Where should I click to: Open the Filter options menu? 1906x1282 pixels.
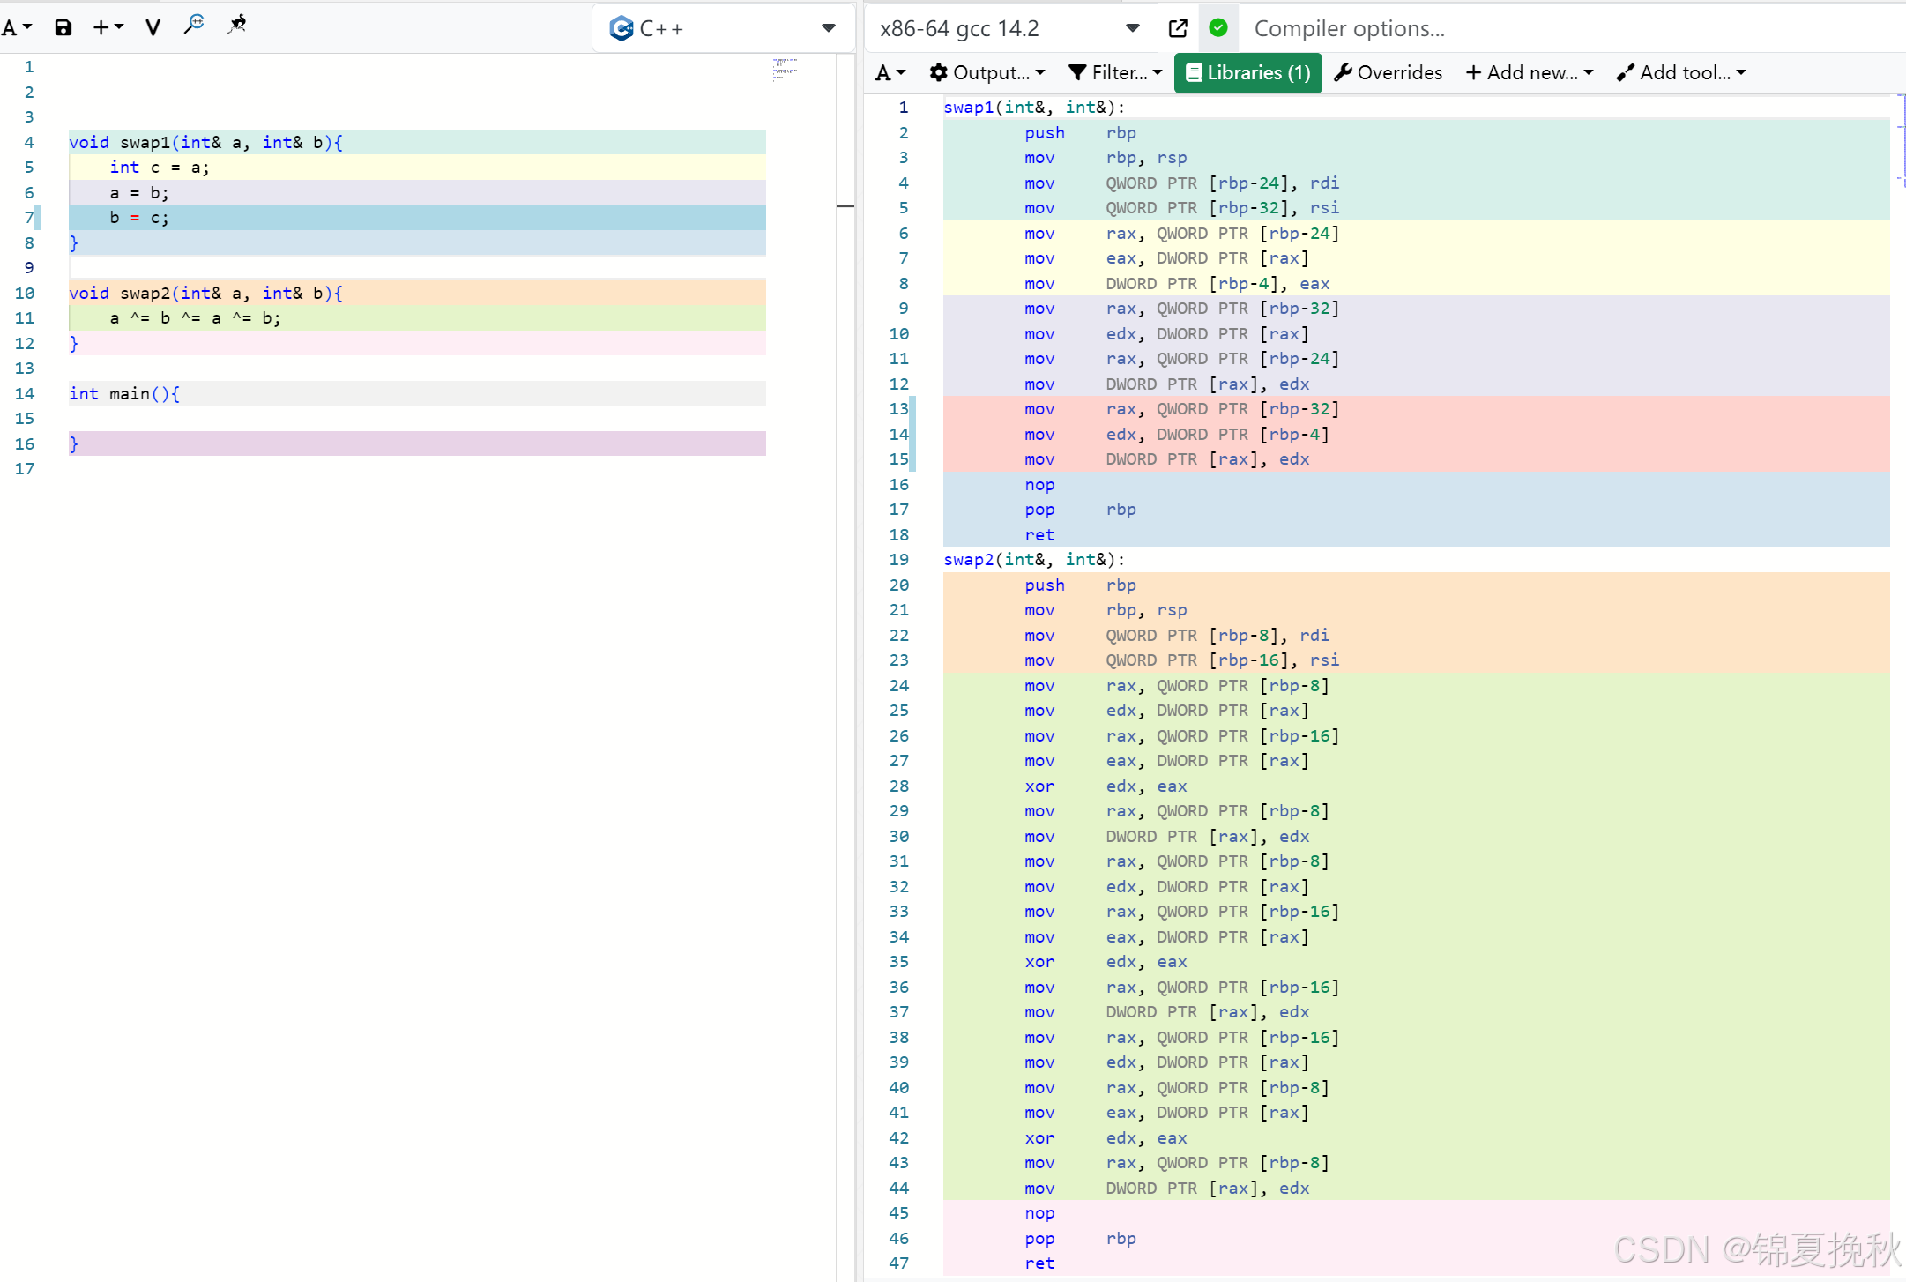[1115, 72]
